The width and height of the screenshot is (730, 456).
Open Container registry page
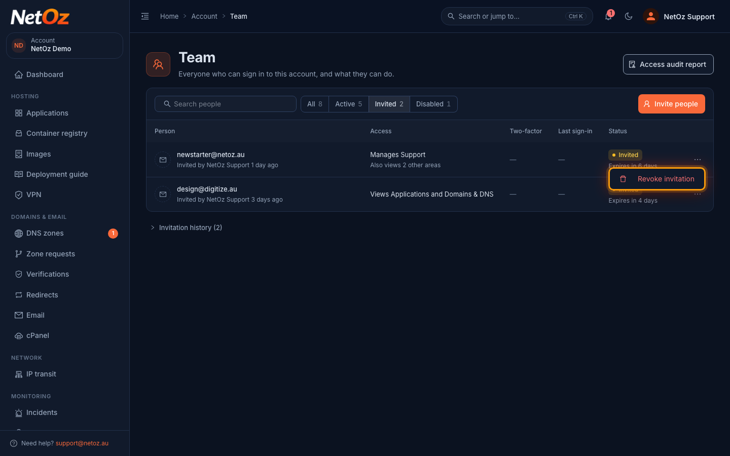tap(64, 133)
